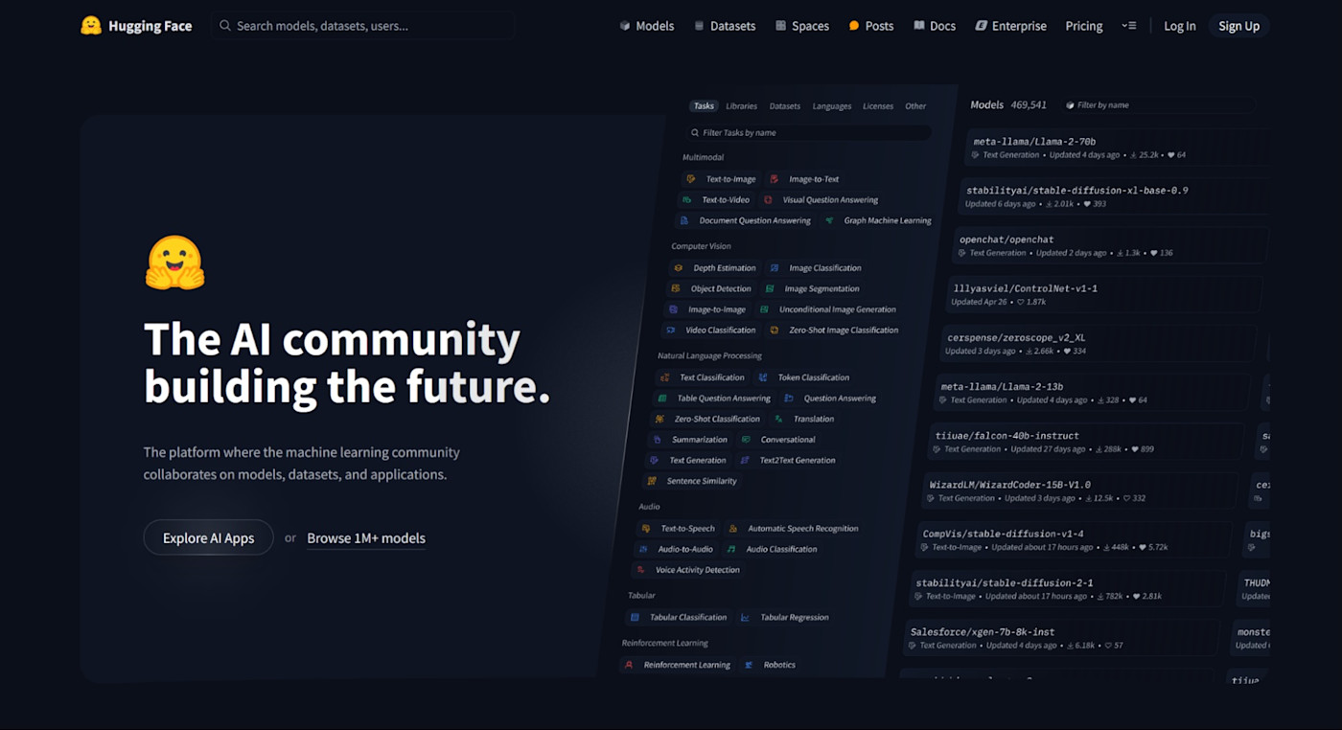Open the Pricing page
Image resolution: width=1342 pixels, height=730 pixels.
coord(1084,26)
